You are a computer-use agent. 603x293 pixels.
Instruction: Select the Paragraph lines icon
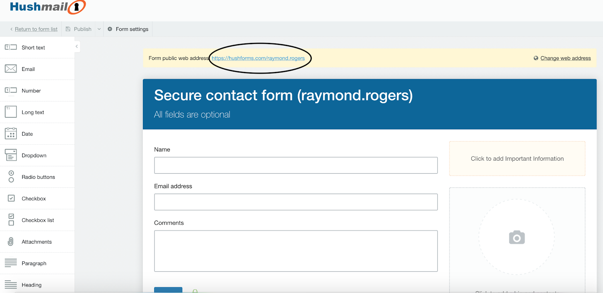pyautogui.click(x=11, y=263)
